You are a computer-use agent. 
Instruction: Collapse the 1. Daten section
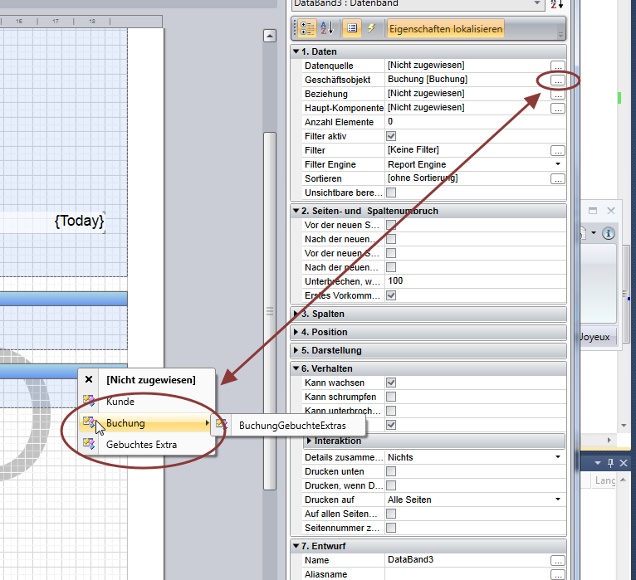[296, 51]
